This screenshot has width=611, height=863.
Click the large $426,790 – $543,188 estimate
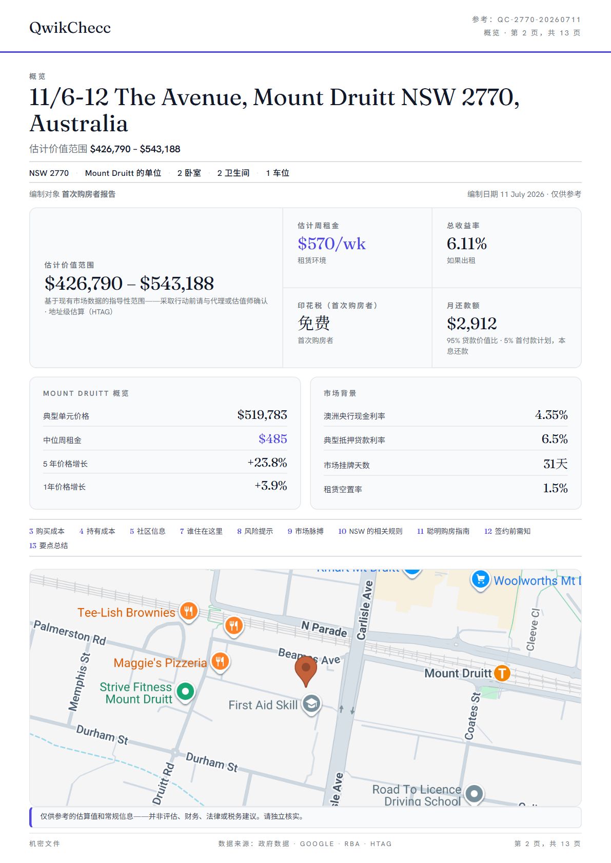coord(129,284)
